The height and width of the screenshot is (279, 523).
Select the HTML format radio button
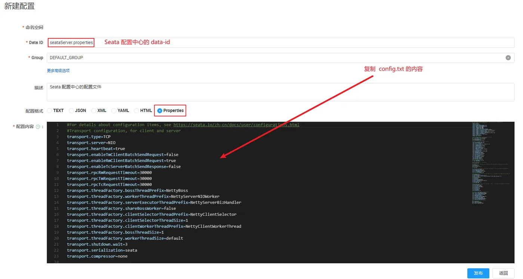(137, 111)
